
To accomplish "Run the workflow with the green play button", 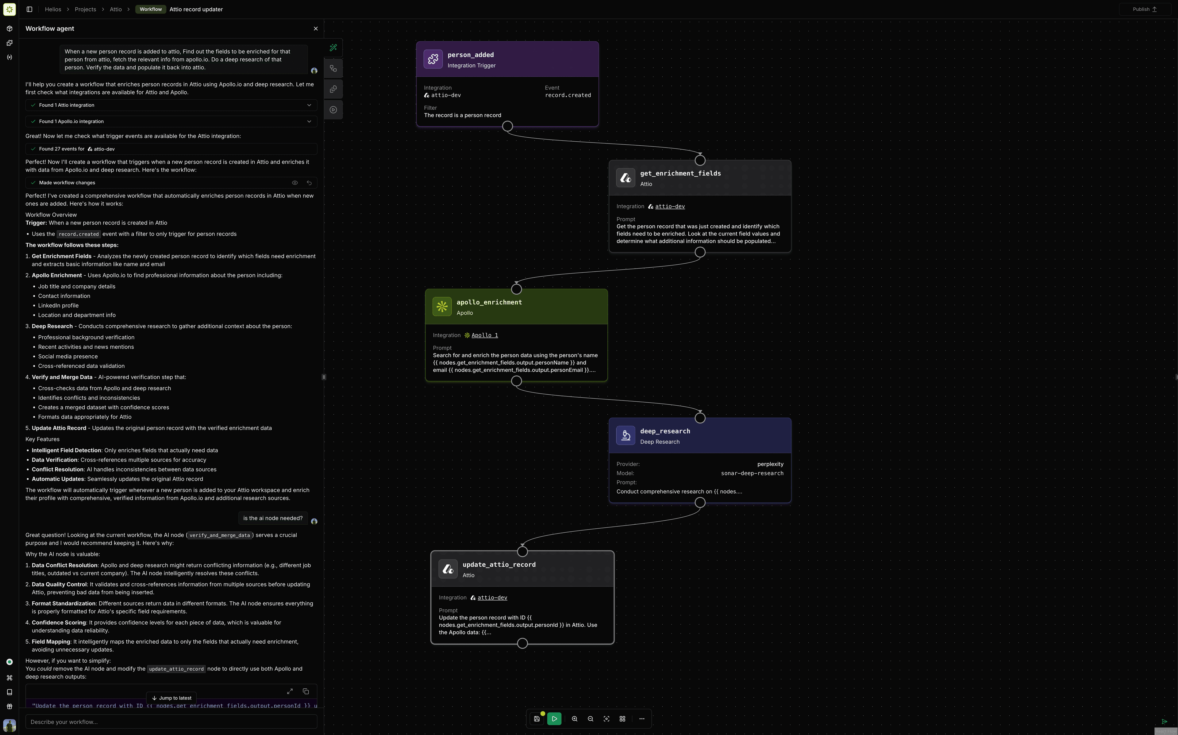I will pos(554,719).
